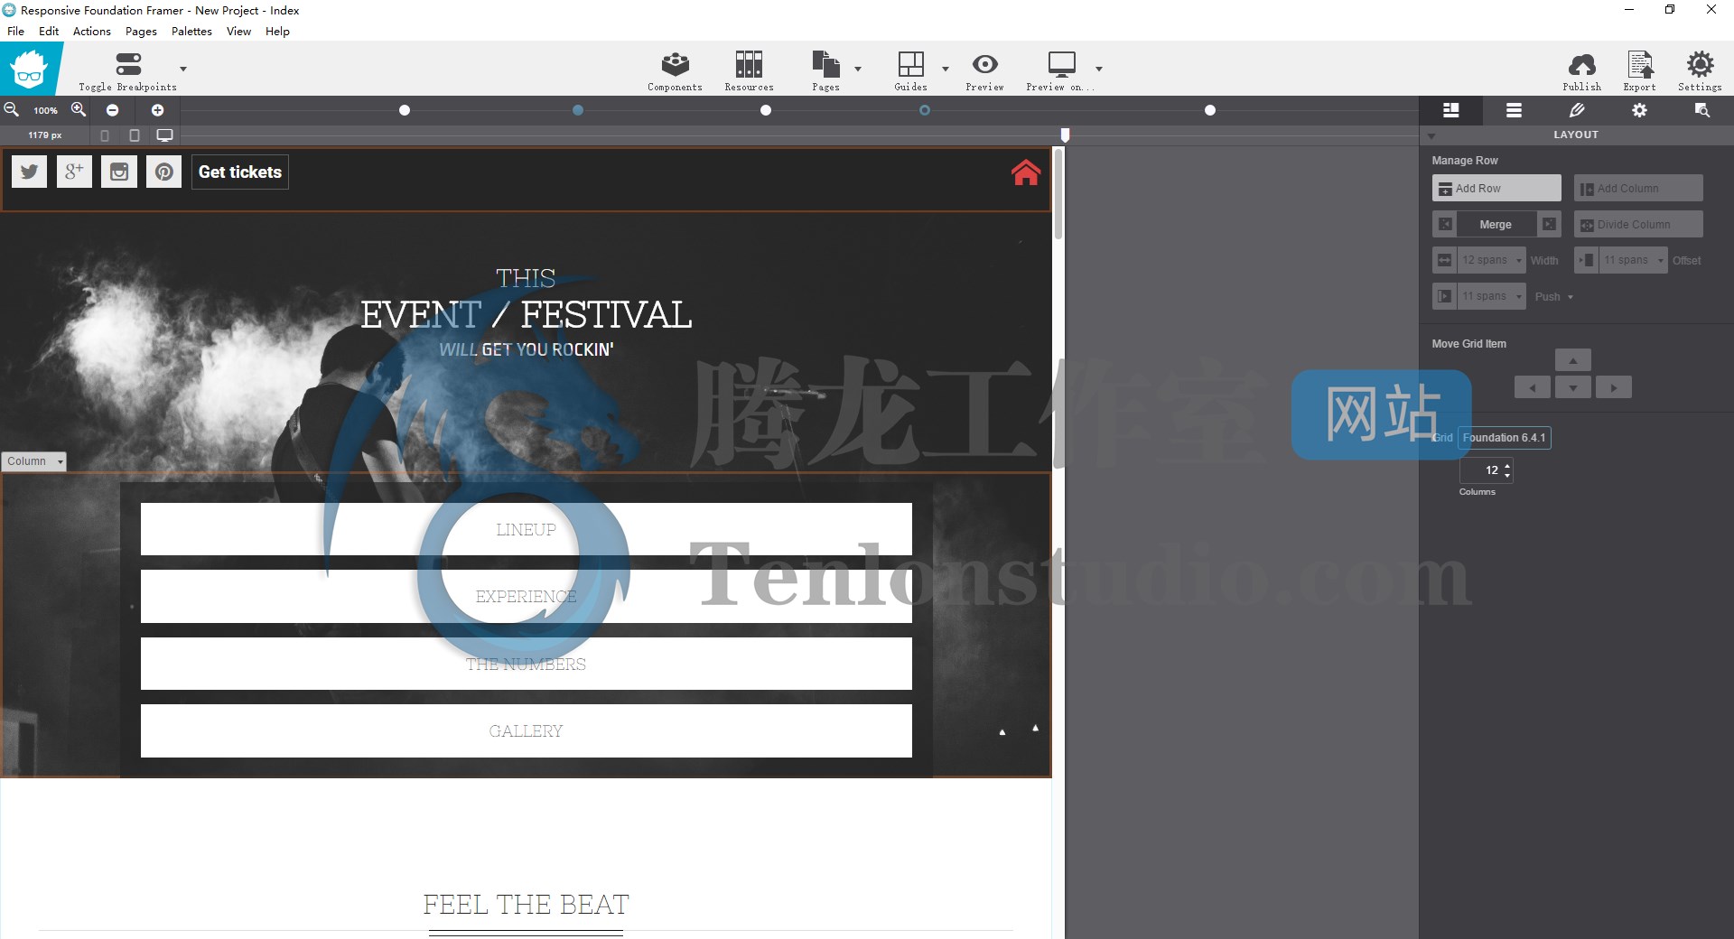Click the Merge left arrow icon

pos(1445,224)
